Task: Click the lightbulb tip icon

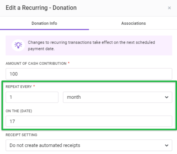Action: (18, 45)
